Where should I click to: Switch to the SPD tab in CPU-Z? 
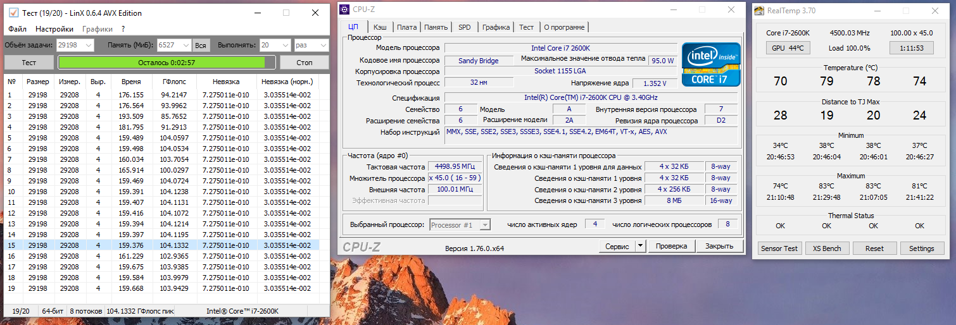coord(465,27)
